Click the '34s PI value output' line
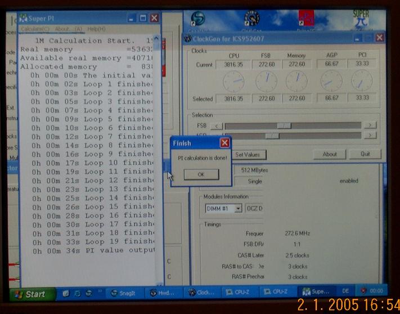Screen dimensions: 400x314 [93, 250]
